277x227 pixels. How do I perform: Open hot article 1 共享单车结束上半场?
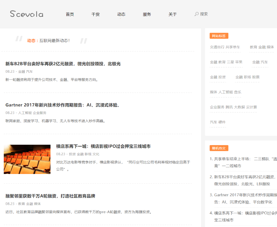[x=246, y=162]
